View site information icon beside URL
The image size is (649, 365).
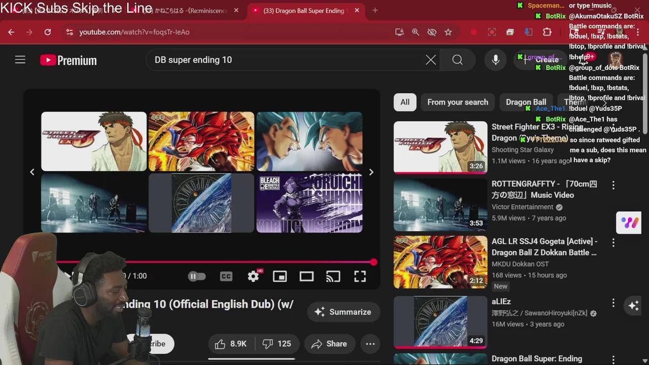click(69, 32)
